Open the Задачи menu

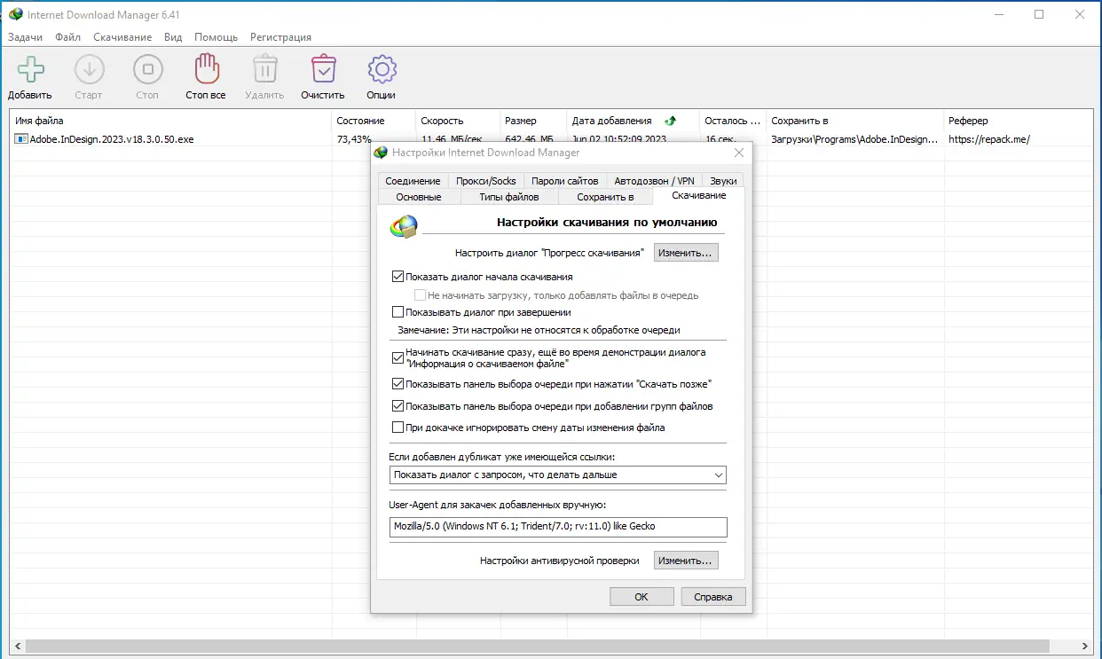point(25,37)
